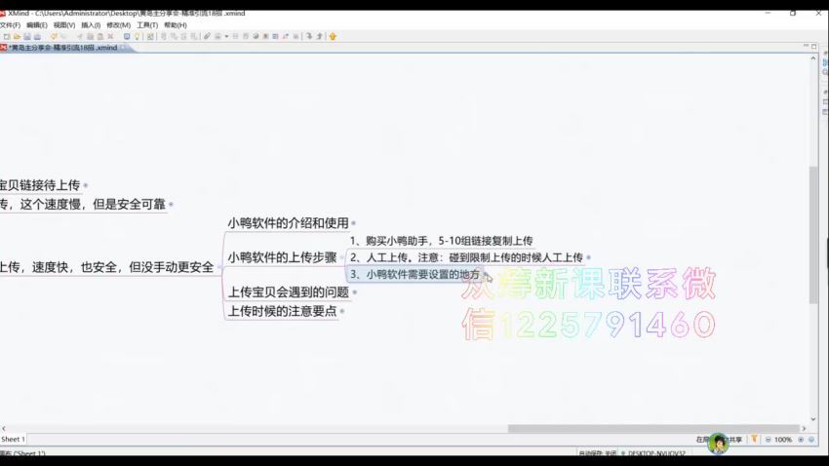
Task: Collapse the 上传宝贝会遇到的问题 topic
Action: [355, 292]
